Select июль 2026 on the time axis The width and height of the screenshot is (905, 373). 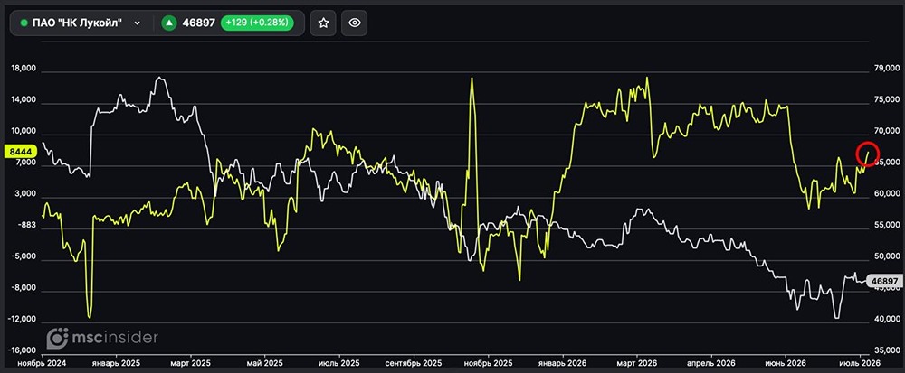click(x=862, y=363)
